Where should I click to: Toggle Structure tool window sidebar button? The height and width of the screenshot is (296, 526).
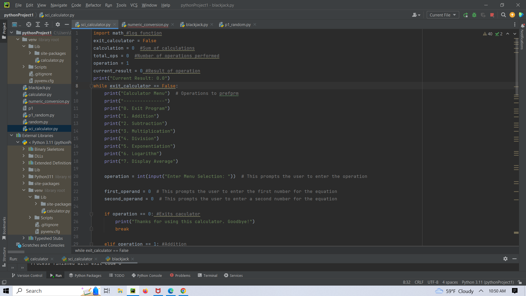pyautogui.click(x=4, y=257)
